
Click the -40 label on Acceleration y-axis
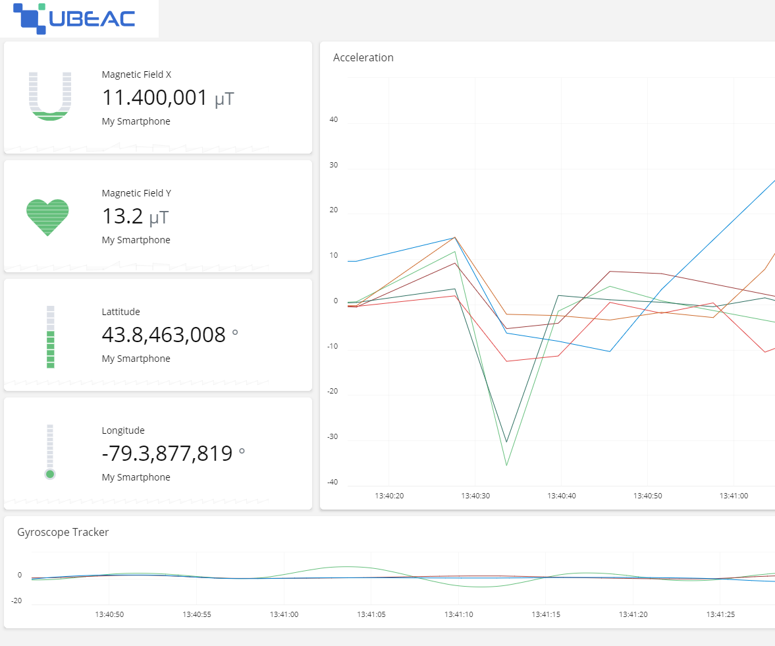[333, 483]
